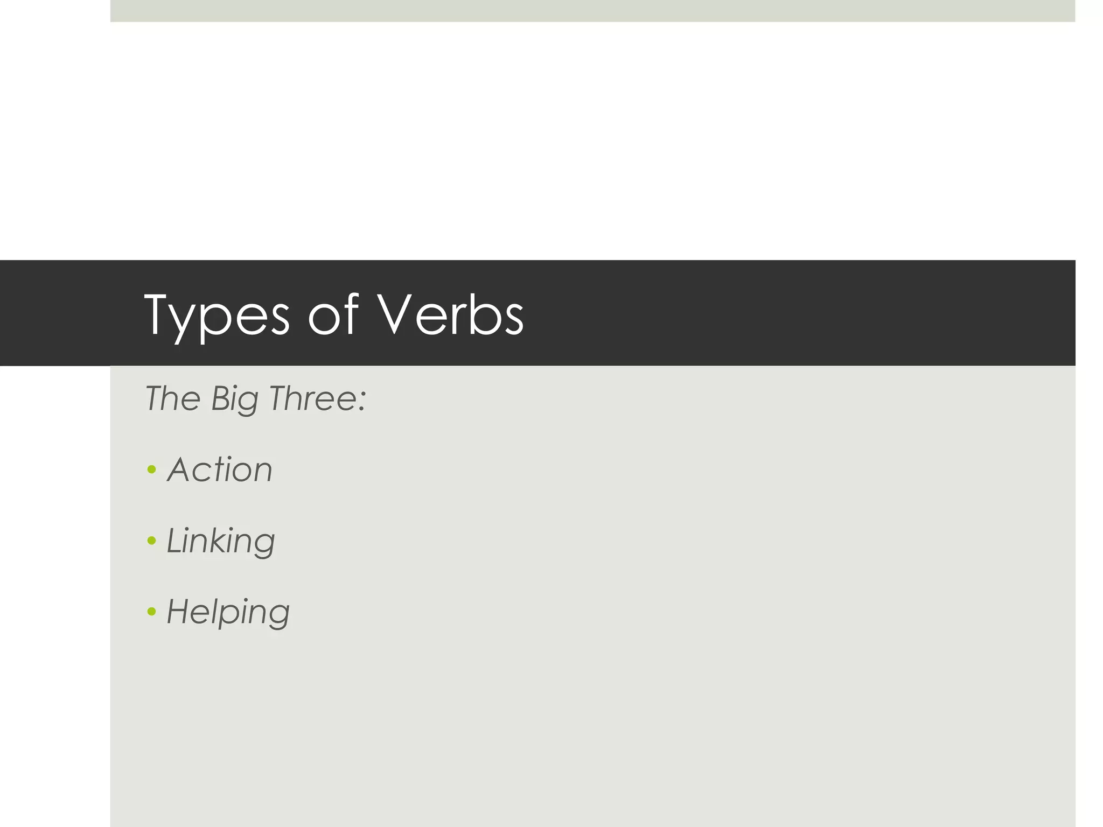Click the green bullet before Linking
The width and height of the screenshot is (1103, 827).
point(151,540)
